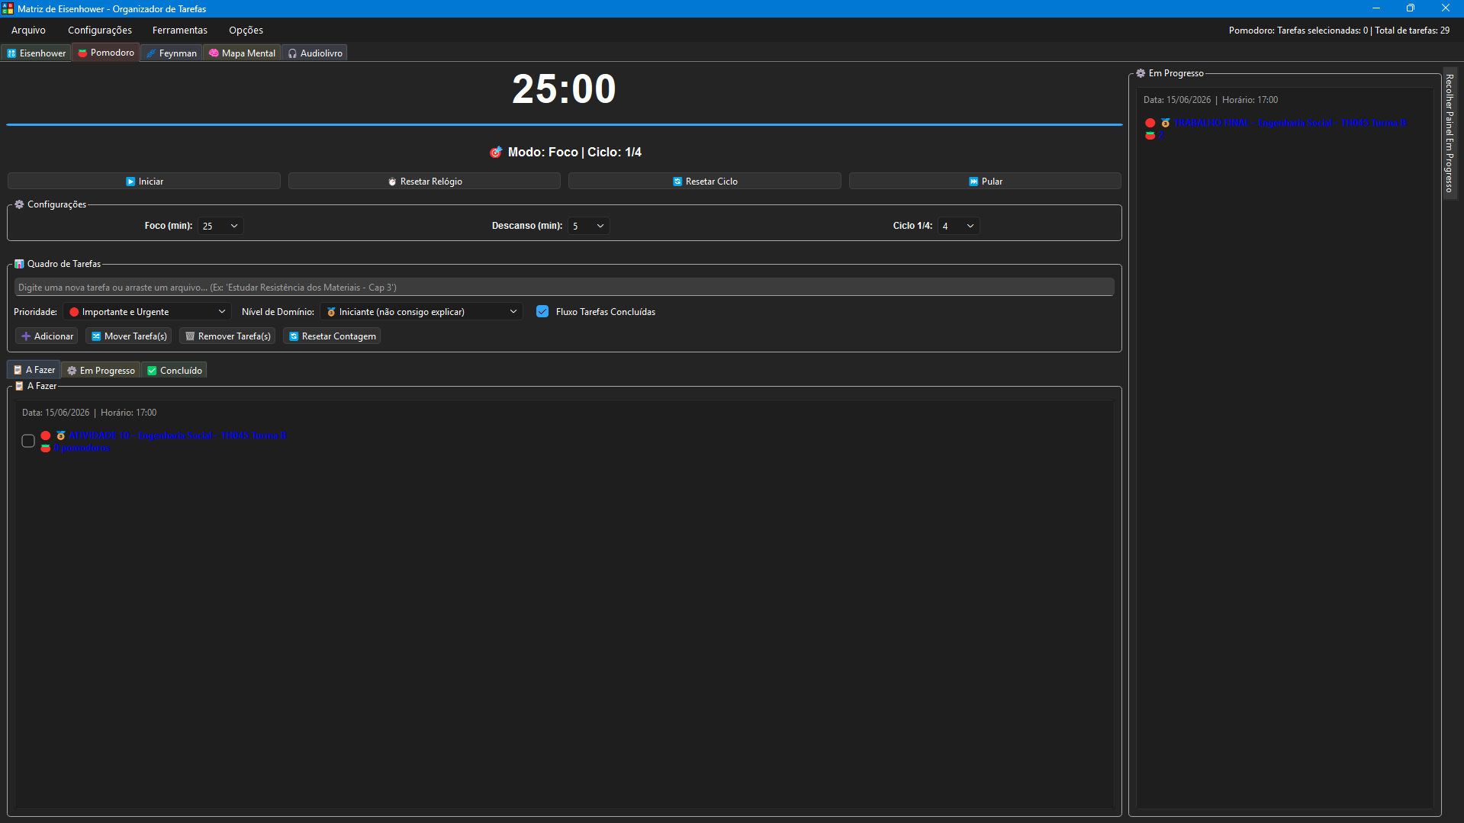Image resolution: width=1464 pixels, height=823 pixels.
Task: Check the ATIVIDADE 10 task checkbox
Action: (28, 441)
